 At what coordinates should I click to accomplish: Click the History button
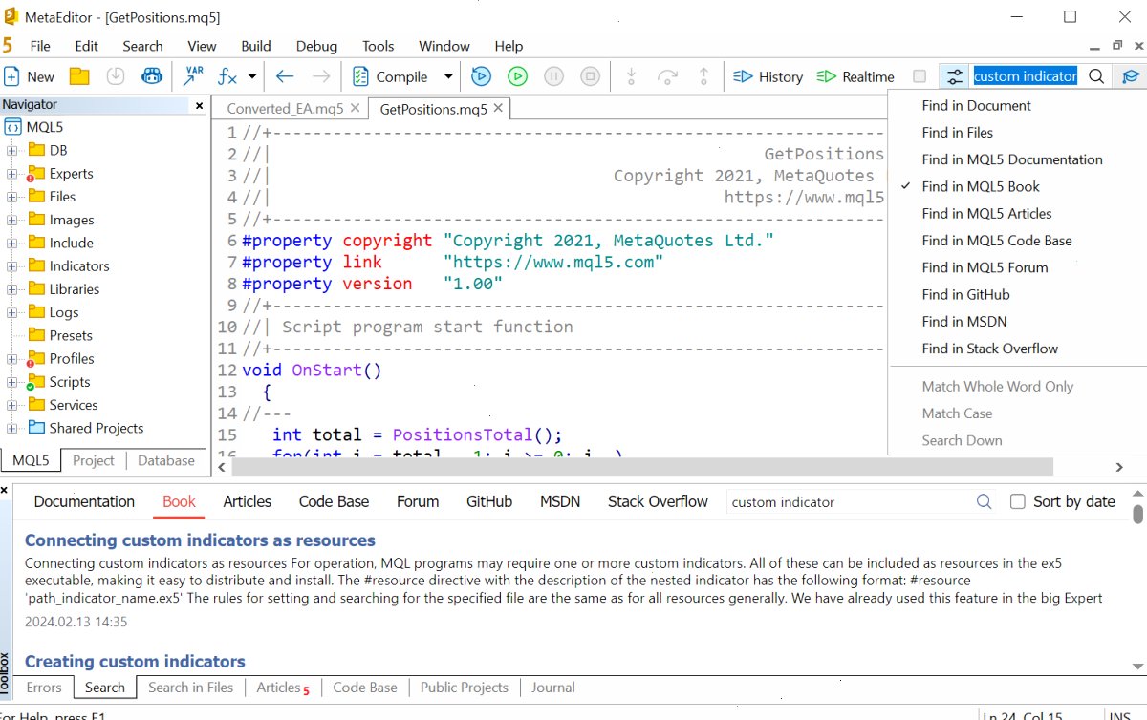[768, 76]
